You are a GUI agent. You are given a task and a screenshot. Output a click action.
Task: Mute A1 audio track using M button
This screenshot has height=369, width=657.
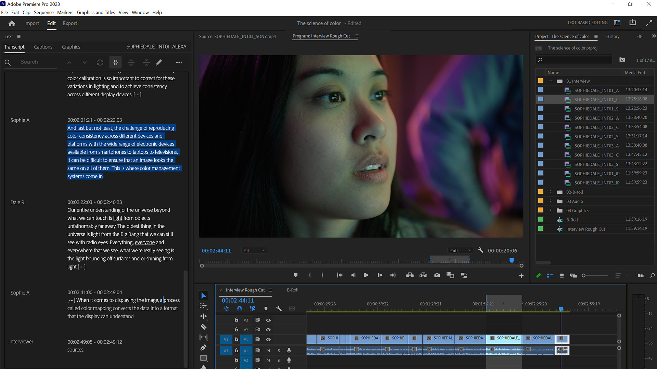(x=268, y=350)
